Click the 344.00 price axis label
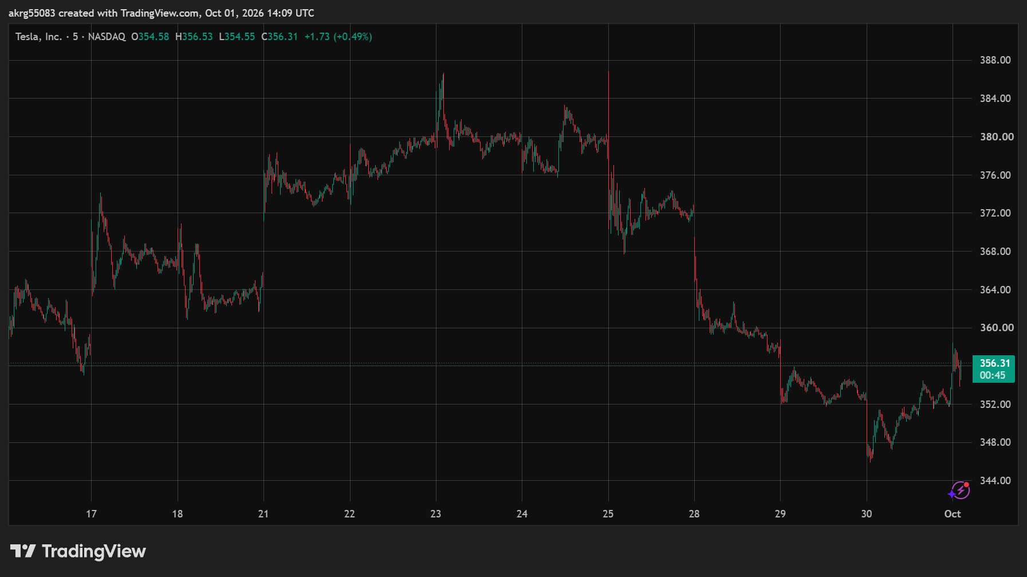This screenshot has height=577, width=1027. tap(995, 481)
